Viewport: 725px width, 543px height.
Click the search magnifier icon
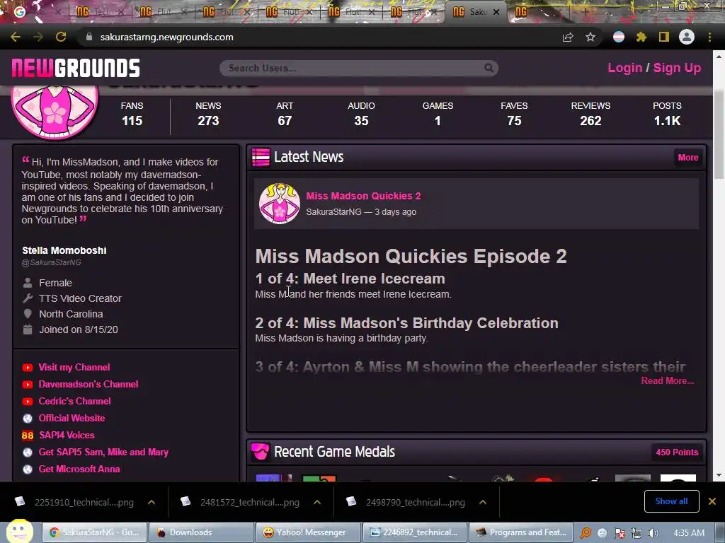[x=489, y=69]
